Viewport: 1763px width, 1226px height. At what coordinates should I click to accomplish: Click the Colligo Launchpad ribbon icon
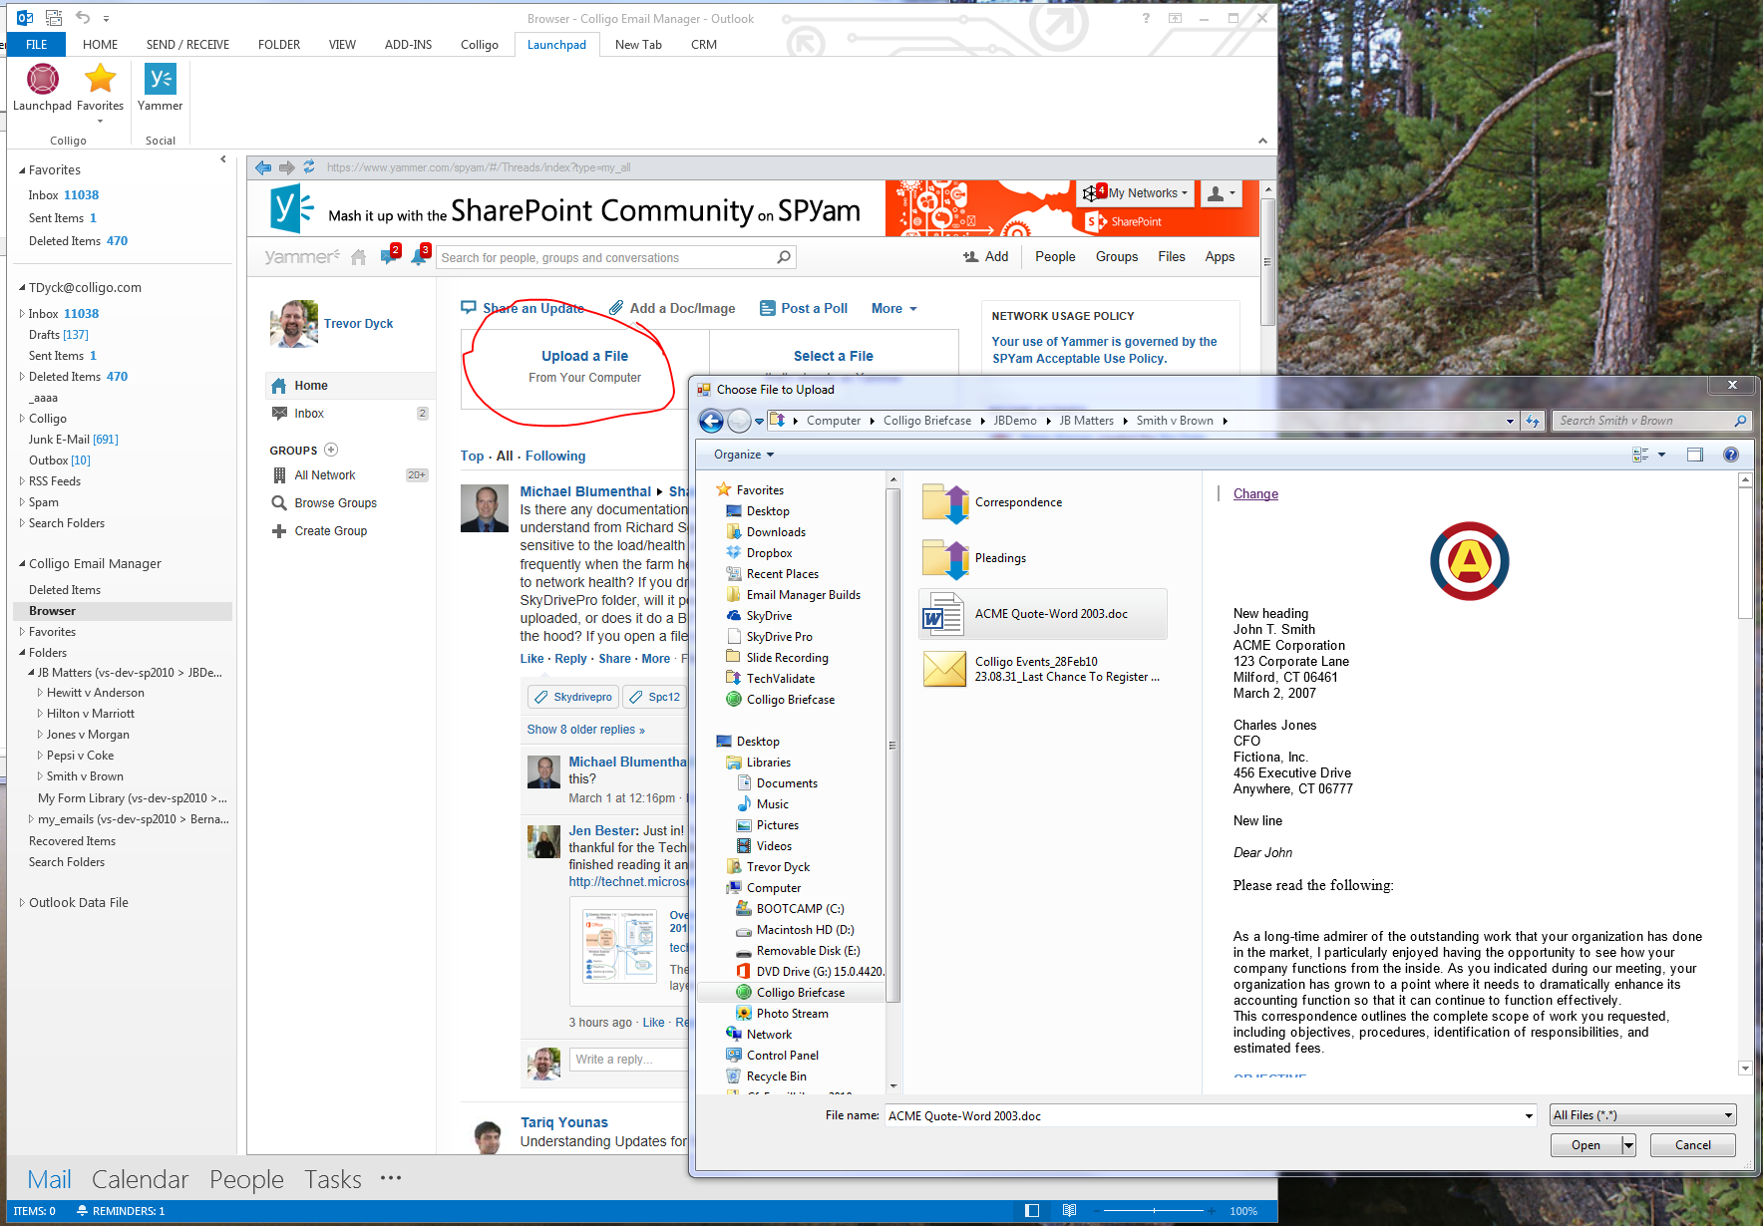point(42,88)
